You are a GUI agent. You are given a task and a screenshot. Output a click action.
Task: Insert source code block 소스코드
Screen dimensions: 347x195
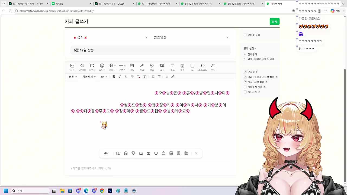pos(203,67)
